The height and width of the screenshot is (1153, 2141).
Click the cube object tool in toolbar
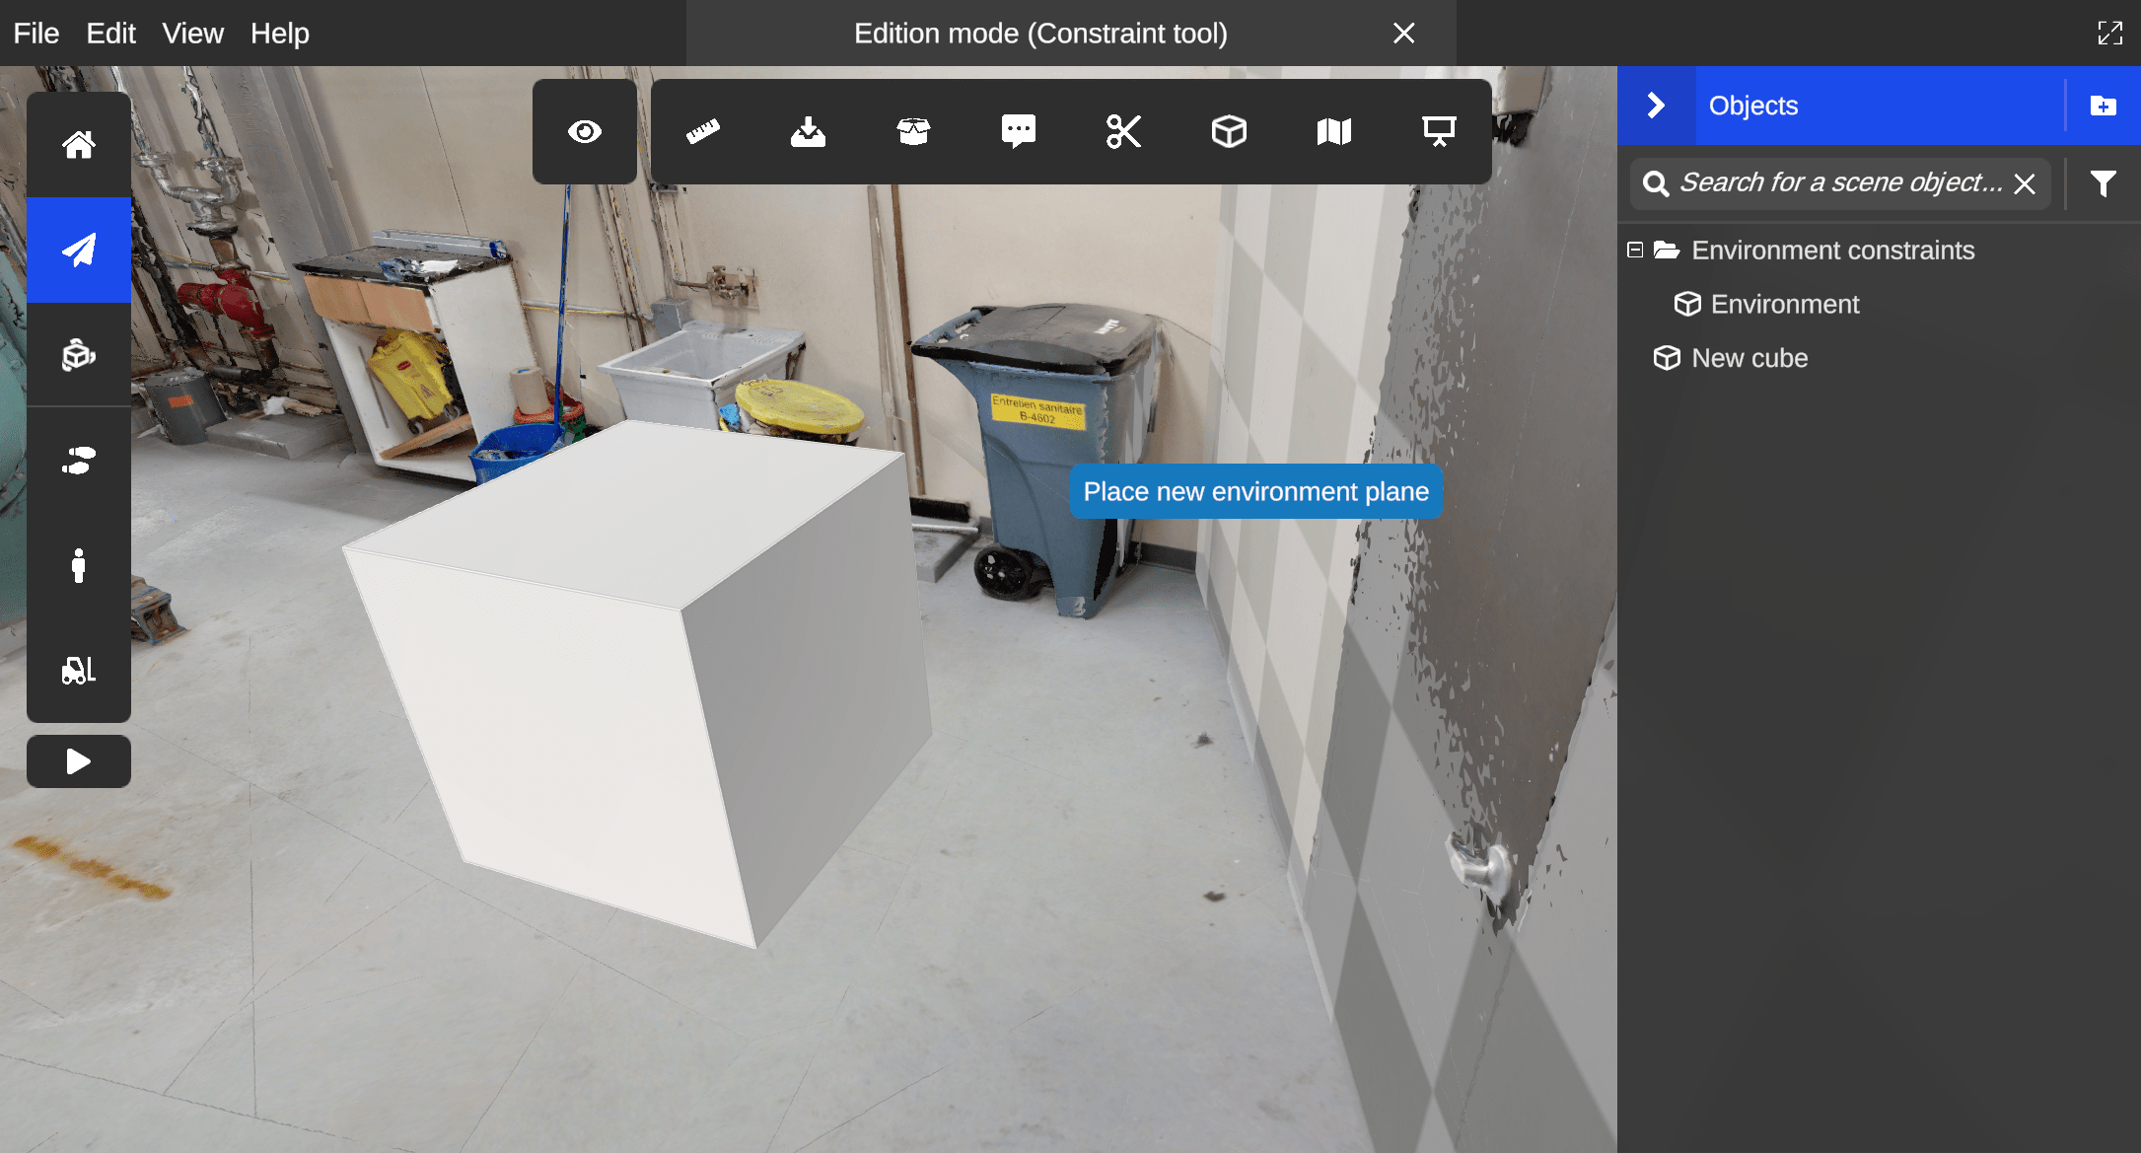[1229, 131]
